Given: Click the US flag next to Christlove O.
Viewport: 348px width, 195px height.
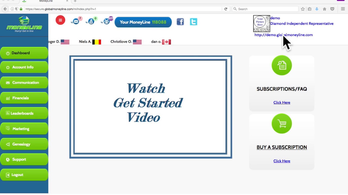Looking at the screenshot, I should 137,42.
